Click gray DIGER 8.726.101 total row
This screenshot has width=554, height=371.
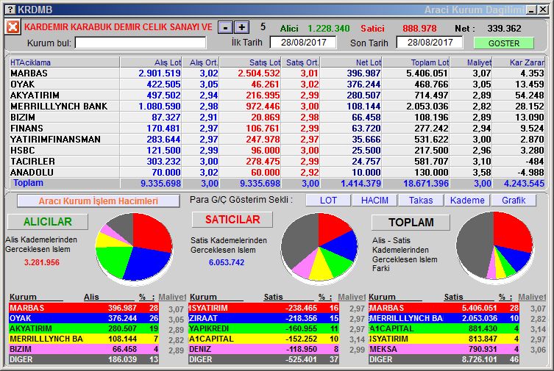pos(444,359)
